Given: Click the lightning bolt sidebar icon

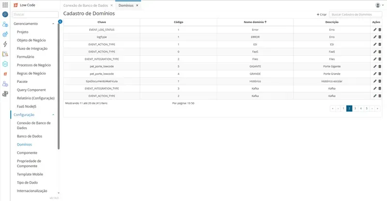Looking at the screenshot, I should tap(5, 44).
